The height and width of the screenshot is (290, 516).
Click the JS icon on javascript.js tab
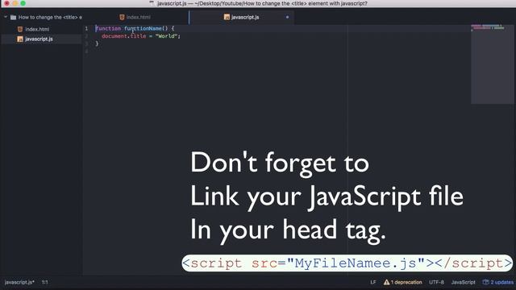click(x=227, y=17)
